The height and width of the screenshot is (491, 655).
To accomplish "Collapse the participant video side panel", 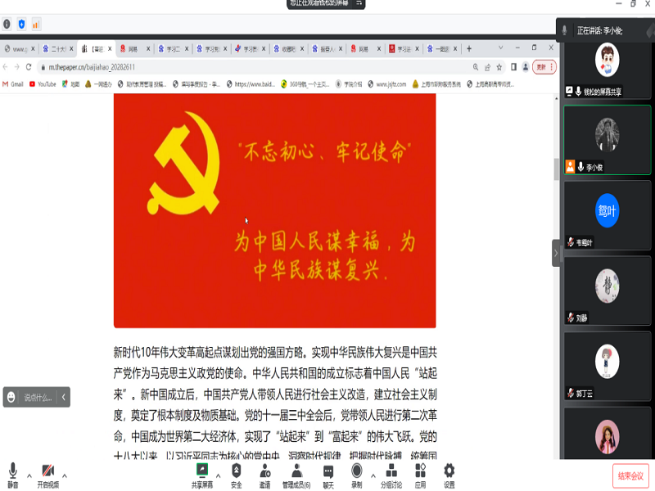I will pyautogui.click(x=556, y=253).
